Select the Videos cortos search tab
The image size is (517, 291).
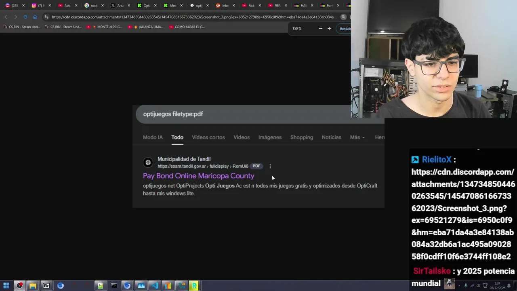click(x=208, y=137)
